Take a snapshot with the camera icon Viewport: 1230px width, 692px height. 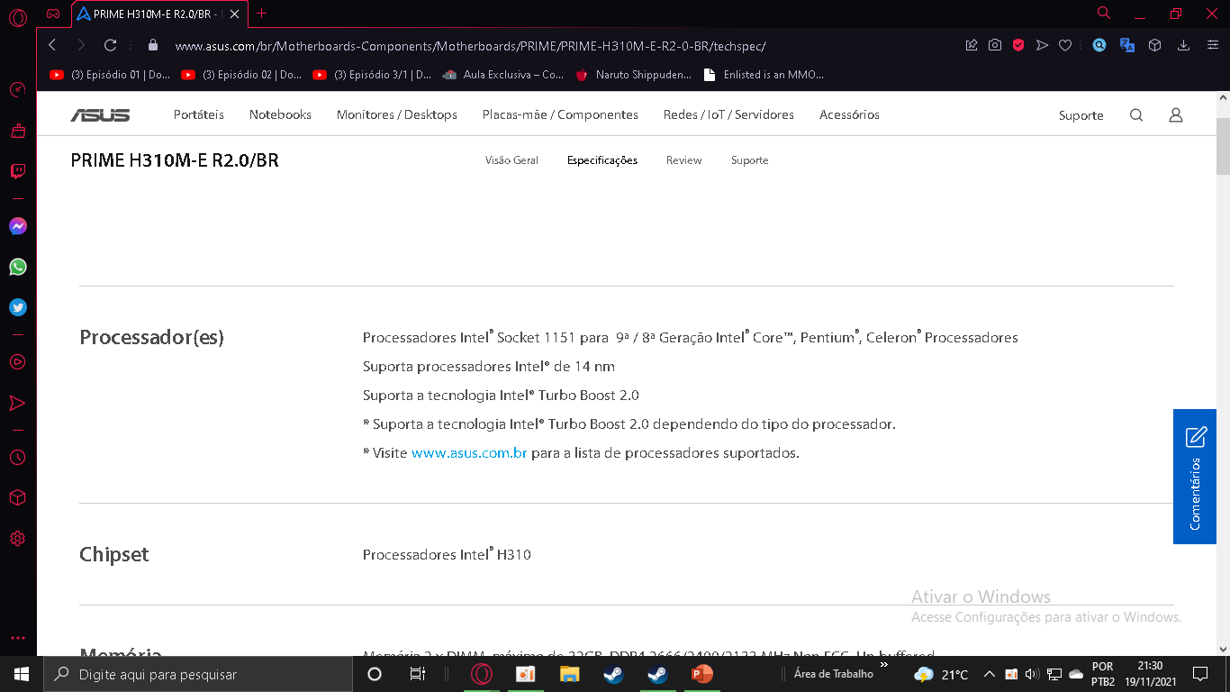[995, 45]
